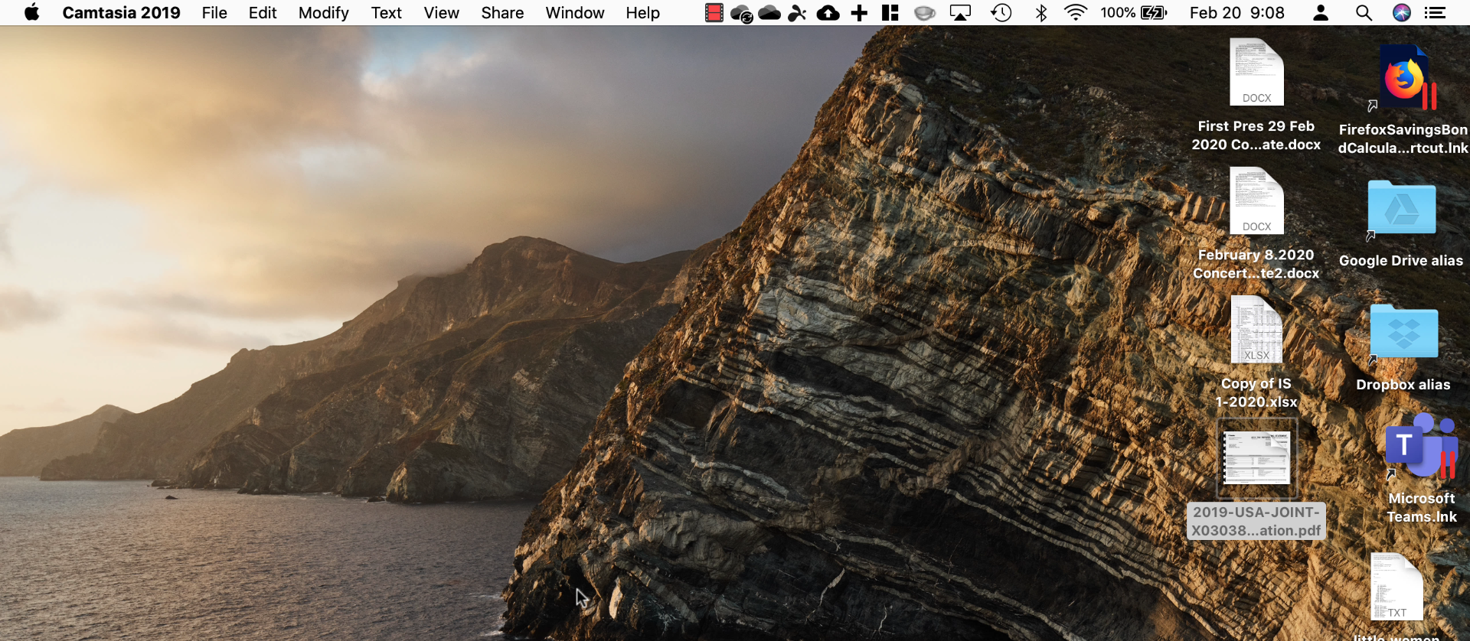Viewport: 1470px width, 641px height.
Task: Click the Bluetooth status icon
Action: (1040, 13)
